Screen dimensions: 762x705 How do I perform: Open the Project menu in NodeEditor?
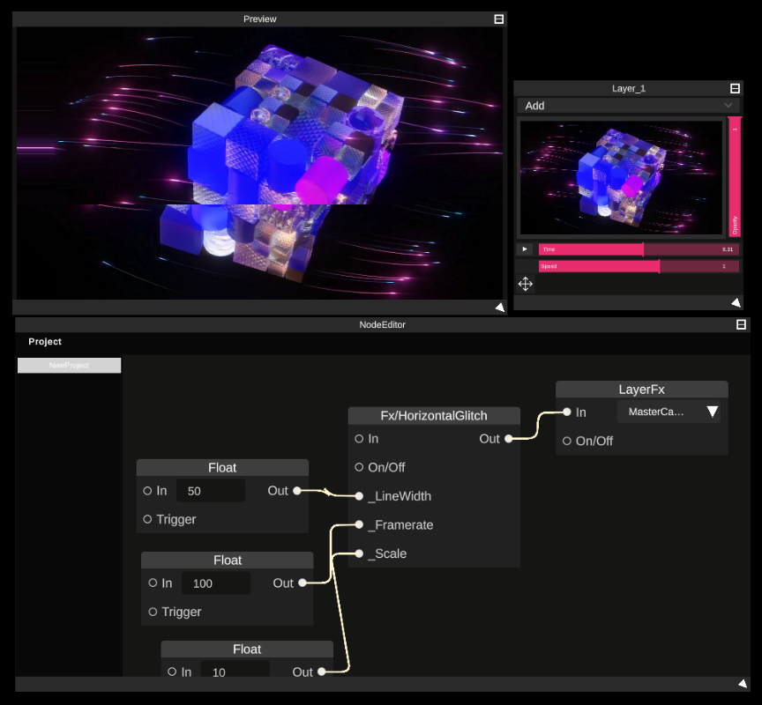click(45, 341)
